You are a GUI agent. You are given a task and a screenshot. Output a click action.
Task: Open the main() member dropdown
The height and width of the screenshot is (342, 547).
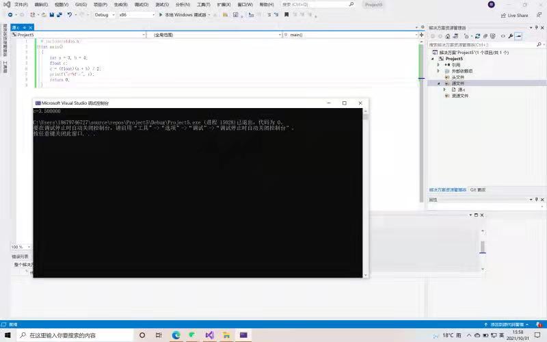point(350,35)
